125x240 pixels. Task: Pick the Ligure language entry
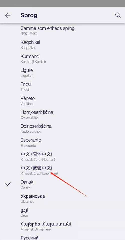62,73
